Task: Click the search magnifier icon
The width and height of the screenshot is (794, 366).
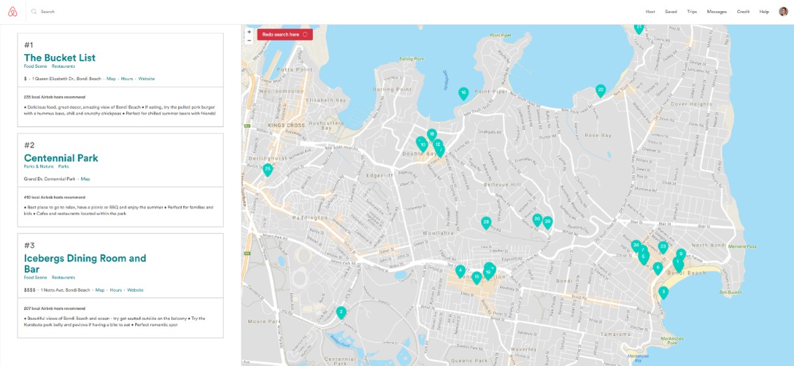Action: click(34, 12)
